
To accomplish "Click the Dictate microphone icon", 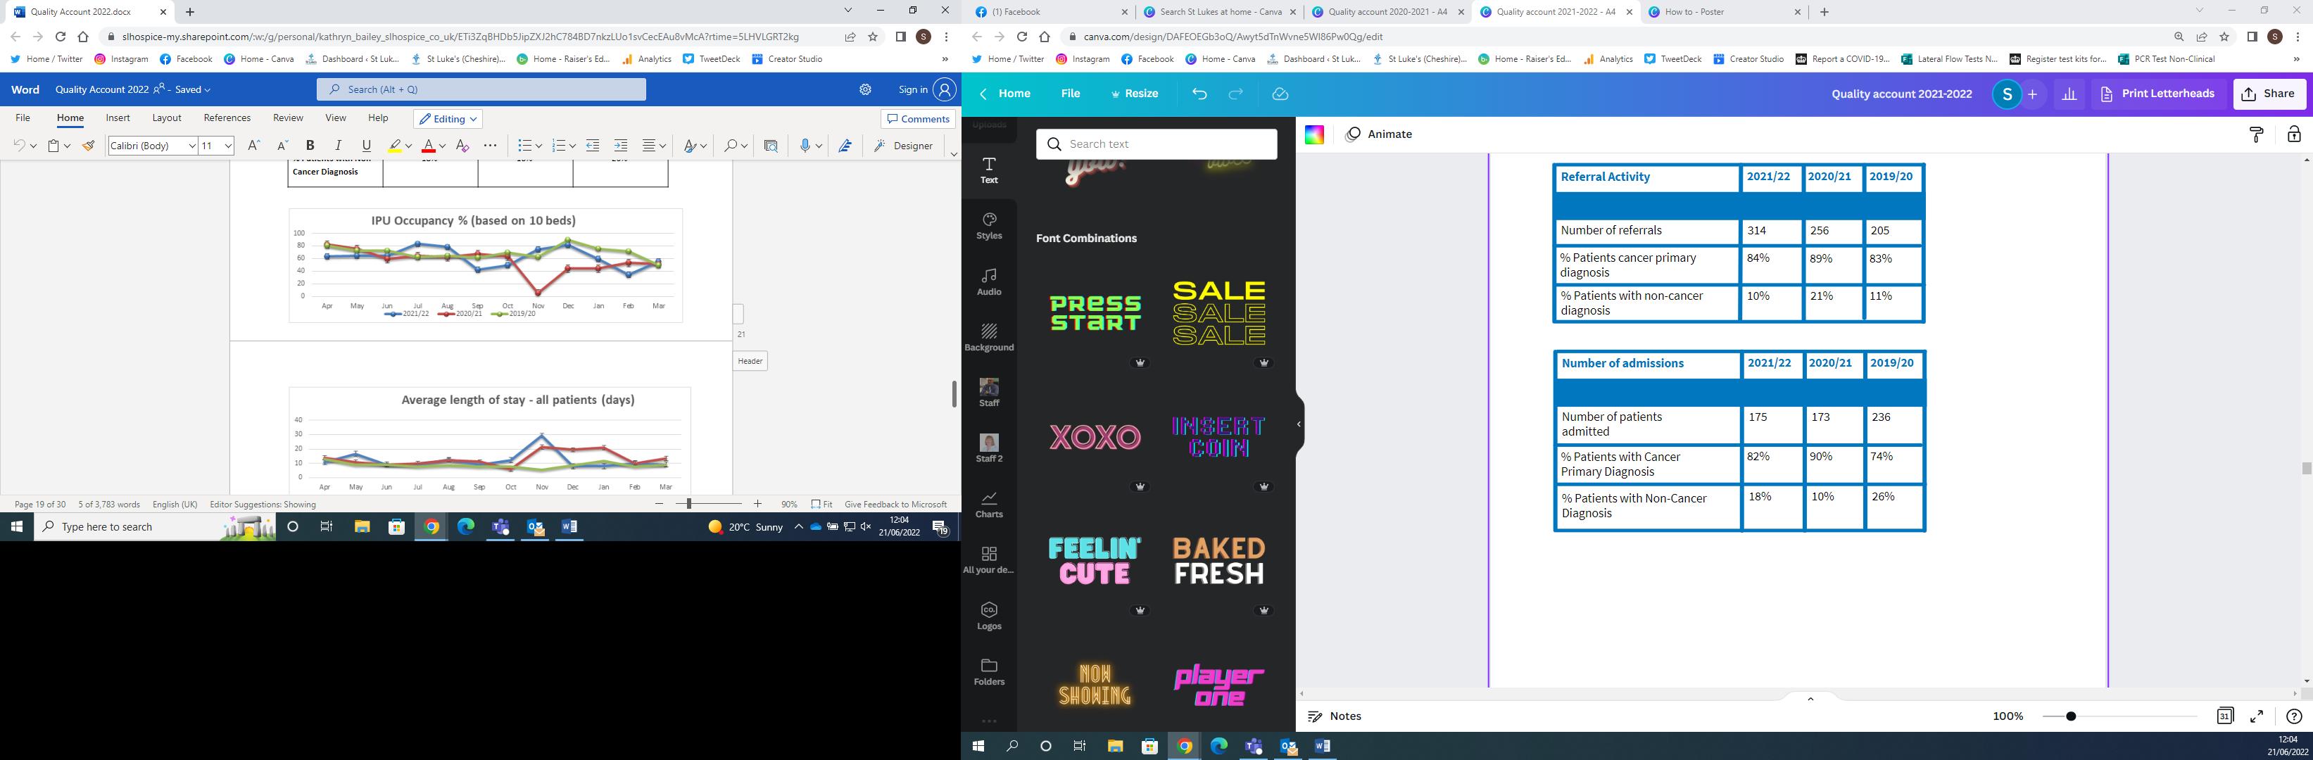I will [805, 146].
